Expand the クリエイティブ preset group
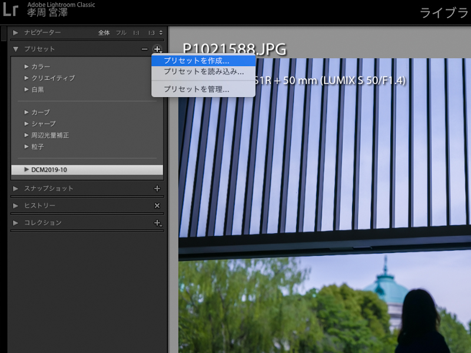The image size is (471, 353). pyautogui.click(x=26, y=78)
